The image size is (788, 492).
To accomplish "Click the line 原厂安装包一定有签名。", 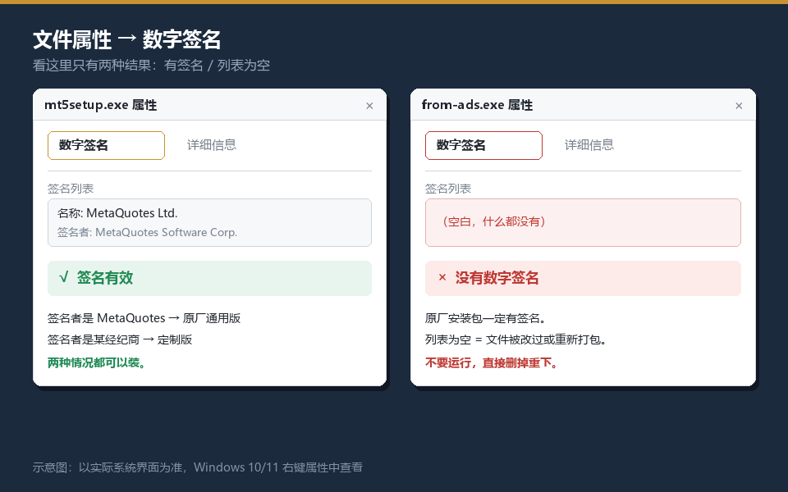I will click(486, 318).
